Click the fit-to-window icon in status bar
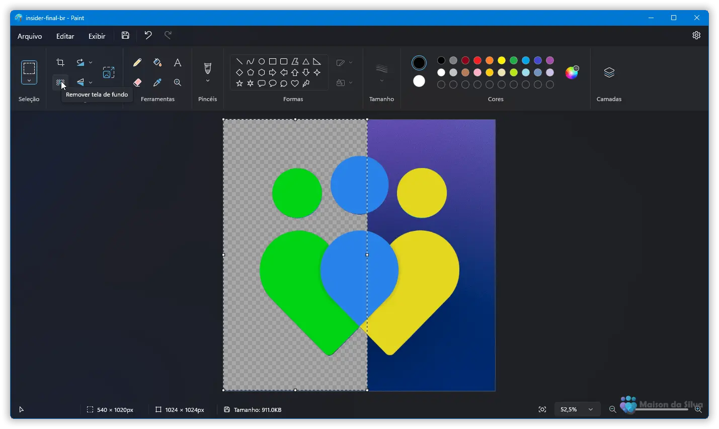The image size is (719, 429). click(542, 409)
